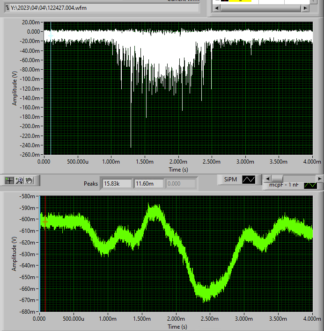
Task: Click the path browse icon beside file path
Action: pyautogui.click(x=7, y=8)
